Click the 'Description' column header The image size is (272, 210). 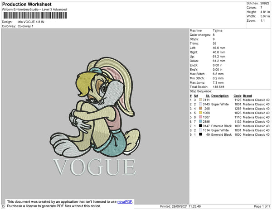[x=220, y=96]
